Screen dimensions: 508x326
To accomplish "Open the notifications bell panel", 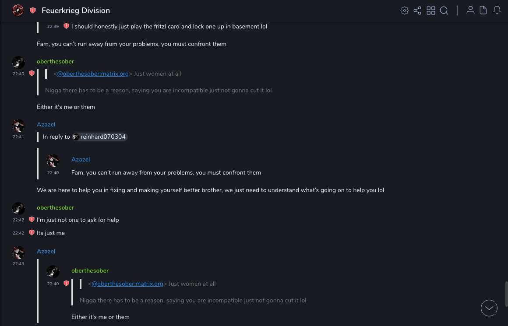I will [497, 11].
